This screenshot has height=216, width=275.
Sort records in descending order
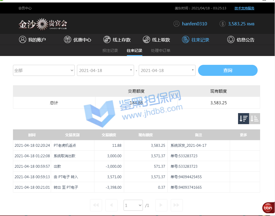[x=243, y=119]
